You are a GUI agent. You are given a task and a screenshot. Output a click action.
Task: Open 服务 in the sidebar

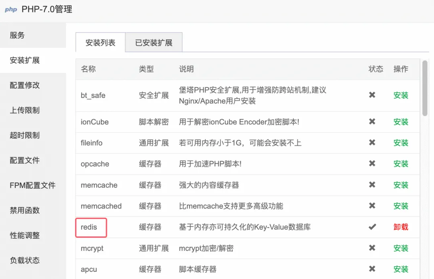(17, 35)
